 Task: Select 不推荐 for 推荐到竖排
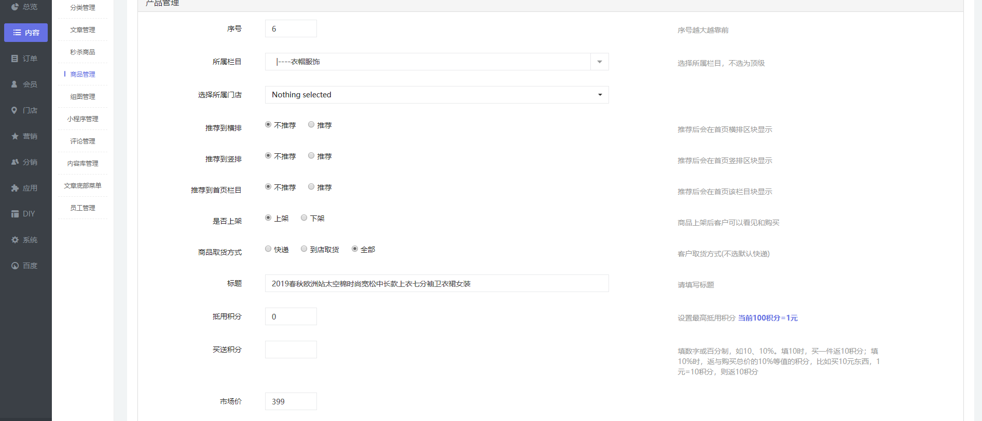tap(268, 155)
